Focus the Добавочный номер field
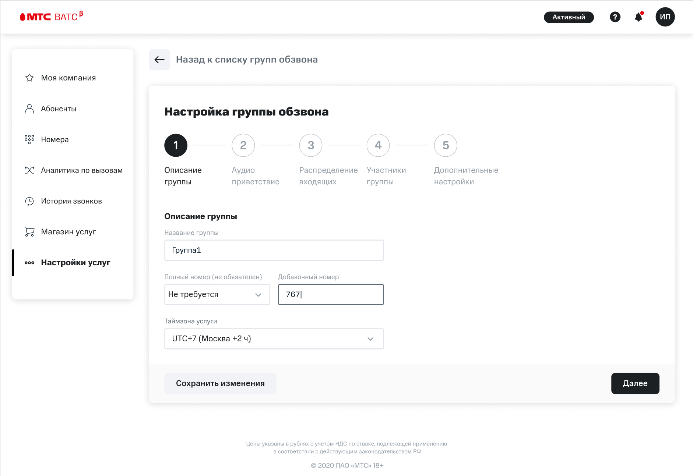 pos(330,294)
